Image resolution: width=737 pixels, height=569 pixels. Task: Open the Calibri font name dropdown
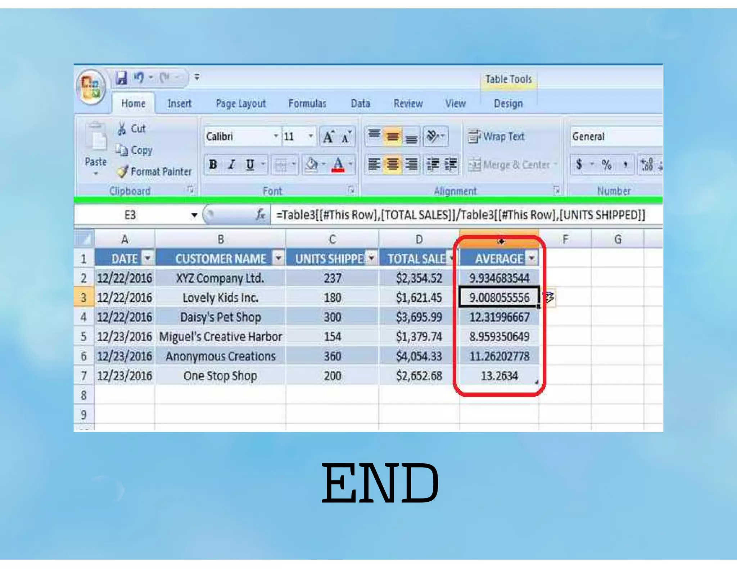(x=276, y=136)
